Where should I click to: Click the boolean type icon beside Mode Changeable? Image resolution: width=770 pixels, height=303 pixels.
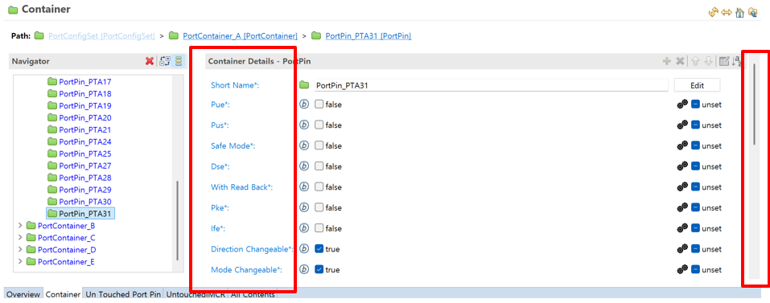[304, 270]
